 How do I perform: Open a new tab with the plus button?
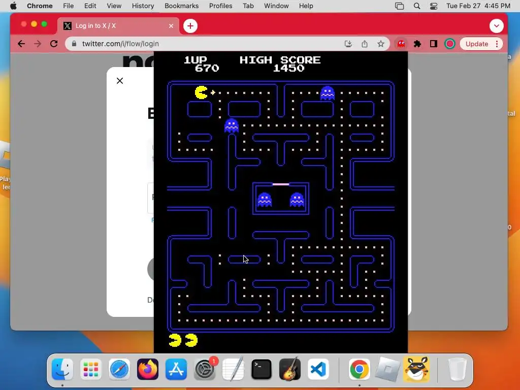[190, 26]
